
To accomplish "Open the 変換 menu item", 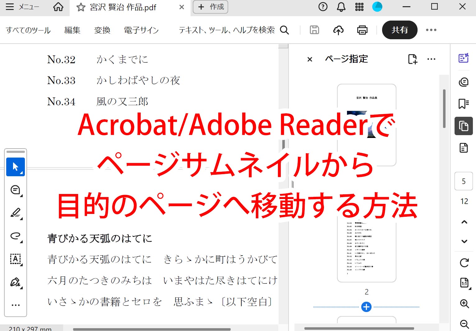I will [102, 30].
